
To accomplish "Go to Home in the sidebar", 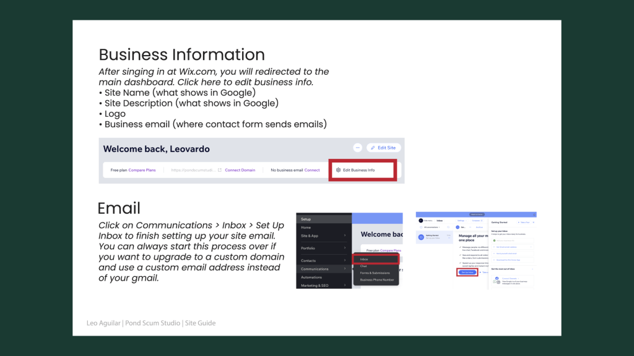I will pos(306,227).
